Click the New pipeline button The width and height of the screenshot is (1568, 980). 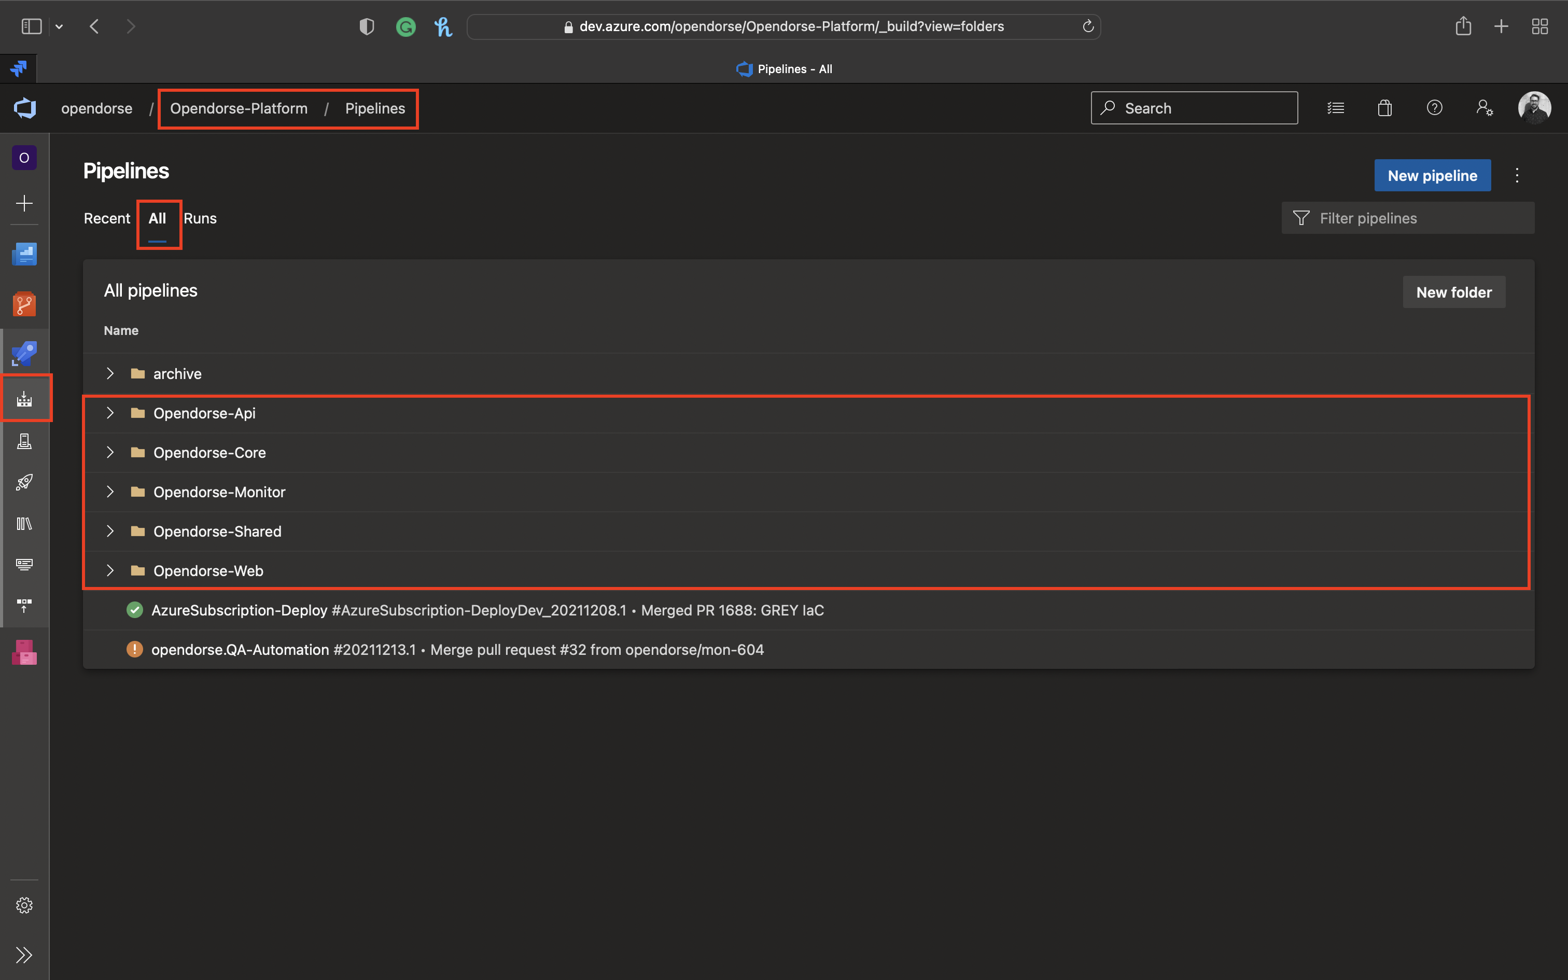[1432, 175]
